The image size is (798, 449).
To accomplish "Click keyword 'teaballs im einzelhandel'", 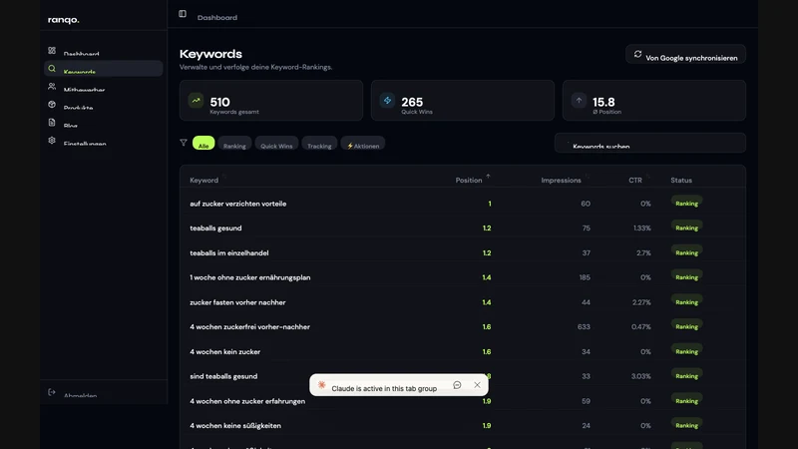I will 229,253.
